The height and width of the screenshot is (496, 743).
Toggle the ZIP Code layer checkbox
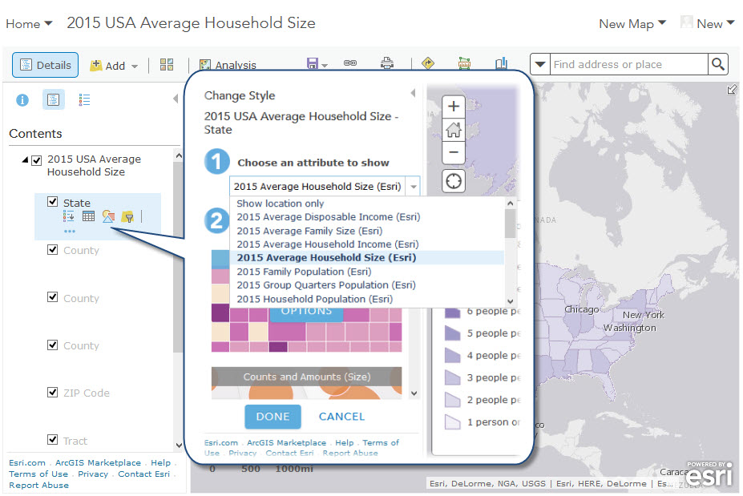click(53, 393)
